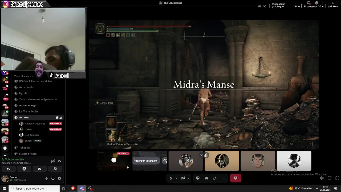Click Regarder le stream button

(145, 161)
